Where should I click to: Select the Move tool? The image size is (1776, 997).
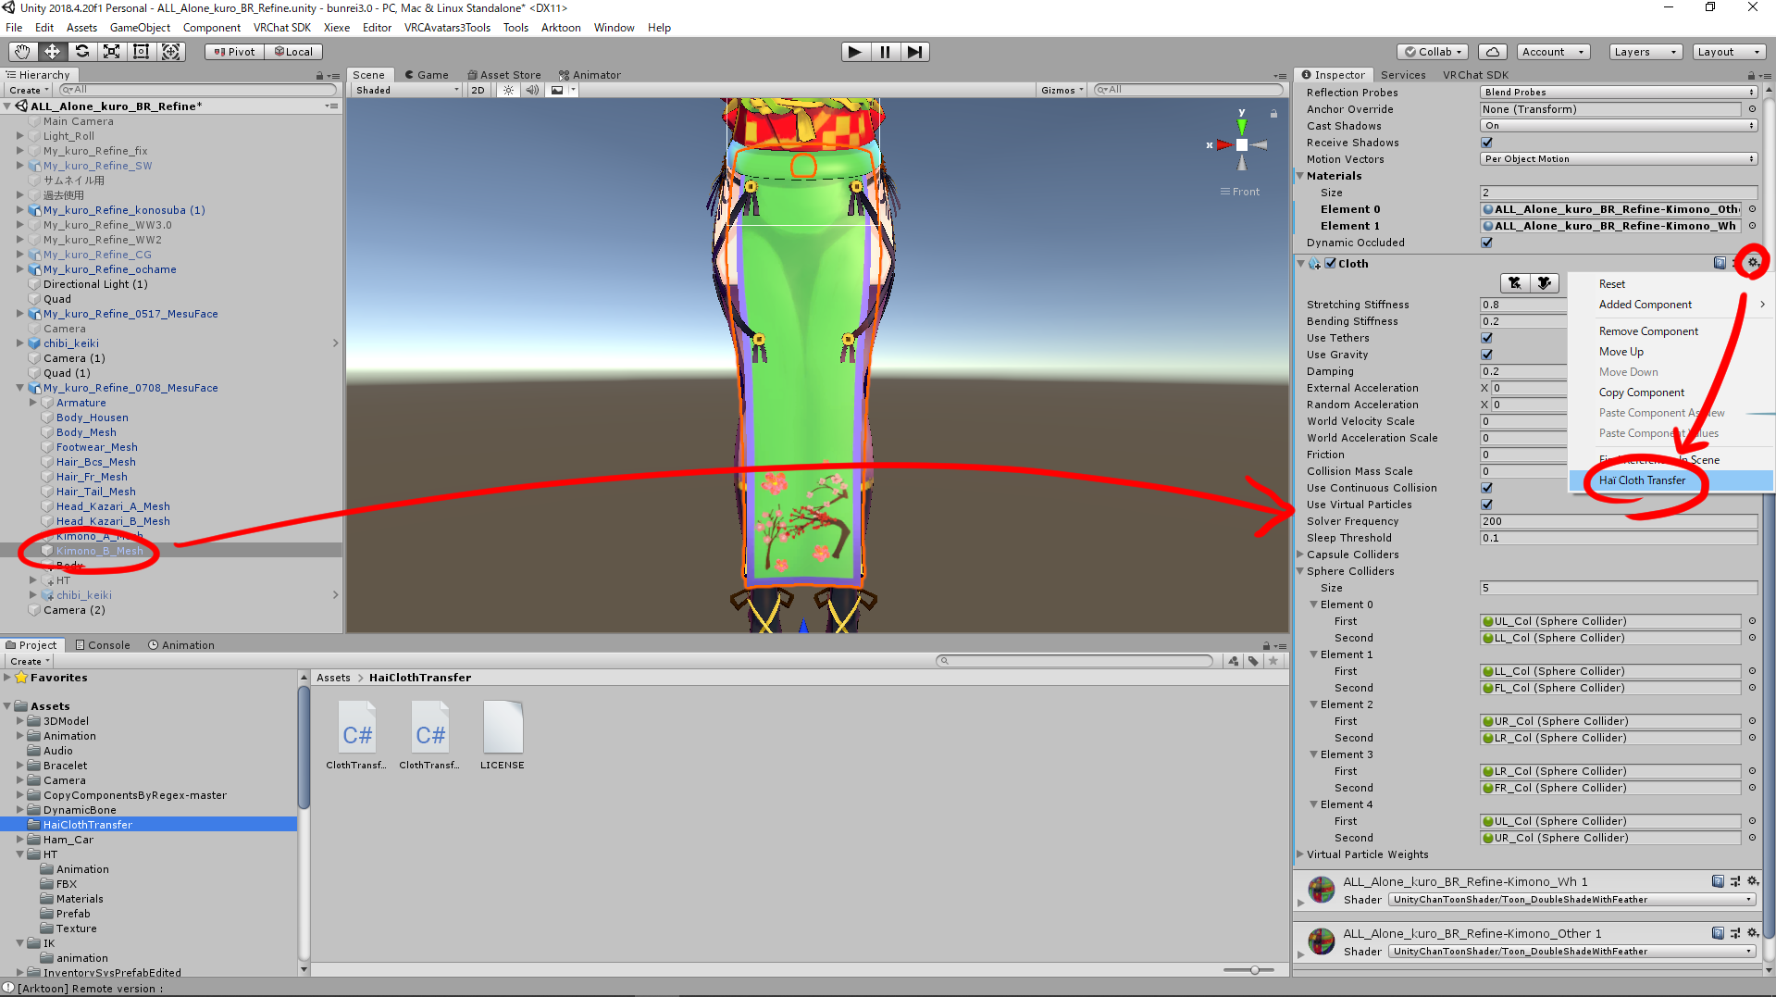tap(52, 52)
